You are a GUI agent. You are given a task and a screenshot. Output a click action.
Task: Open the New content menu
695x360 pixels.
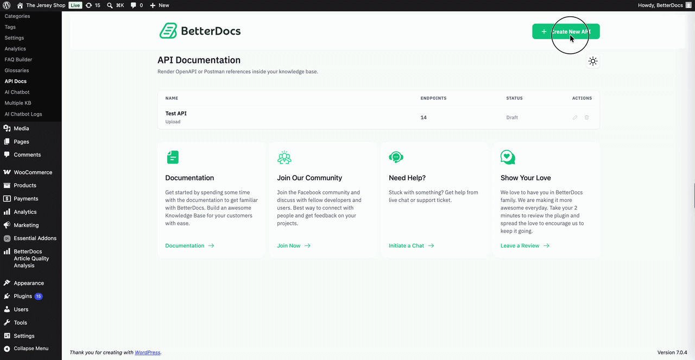click(x=160, y=5)
